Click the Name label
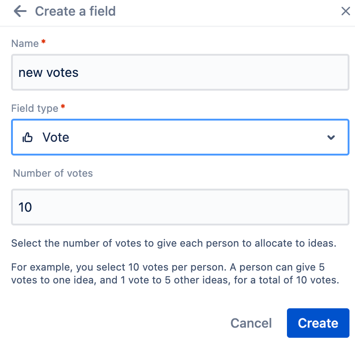This screenshot has height=358, width=355. [25, 43]
